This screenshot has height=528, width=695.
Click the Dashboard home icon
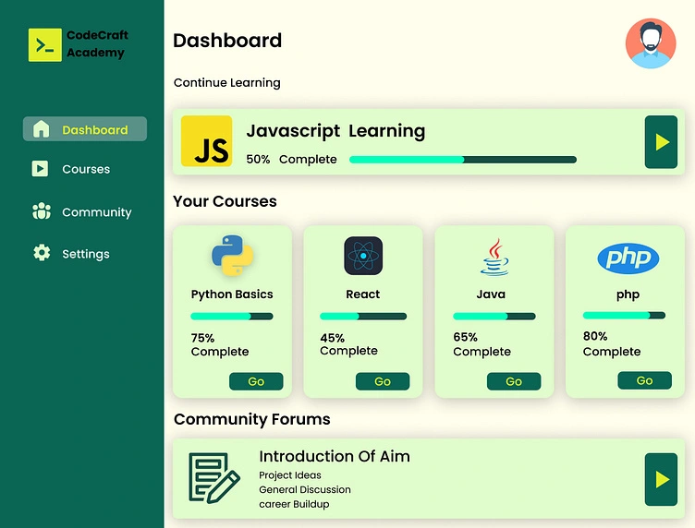click(41, 129)
